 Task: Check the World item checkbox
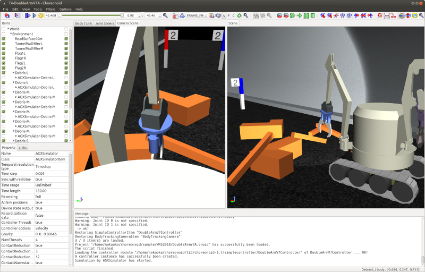tap(4, 29)
